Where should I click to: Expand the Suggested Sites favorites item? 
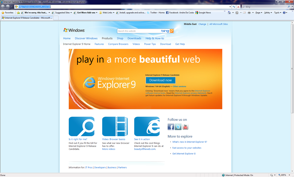[62, 13]
